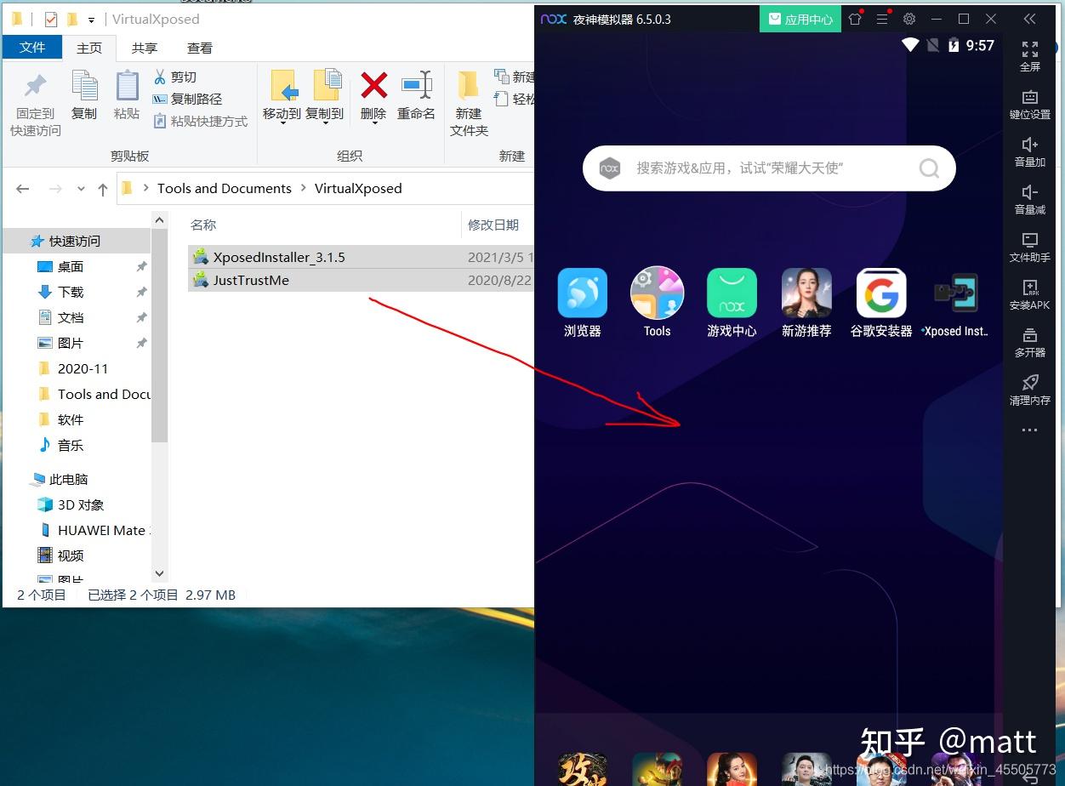This screenshot has width=1065, height=786.
Task: Open 文件 File tab in Explorer
Action: [32, 48]
